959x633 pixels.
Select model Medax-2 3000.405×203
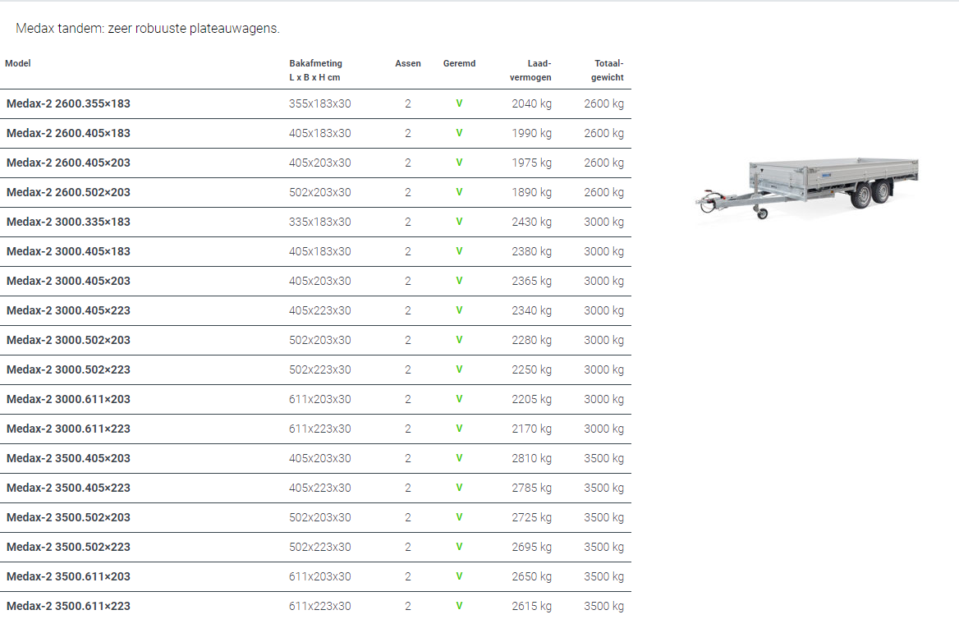(68, 281)
